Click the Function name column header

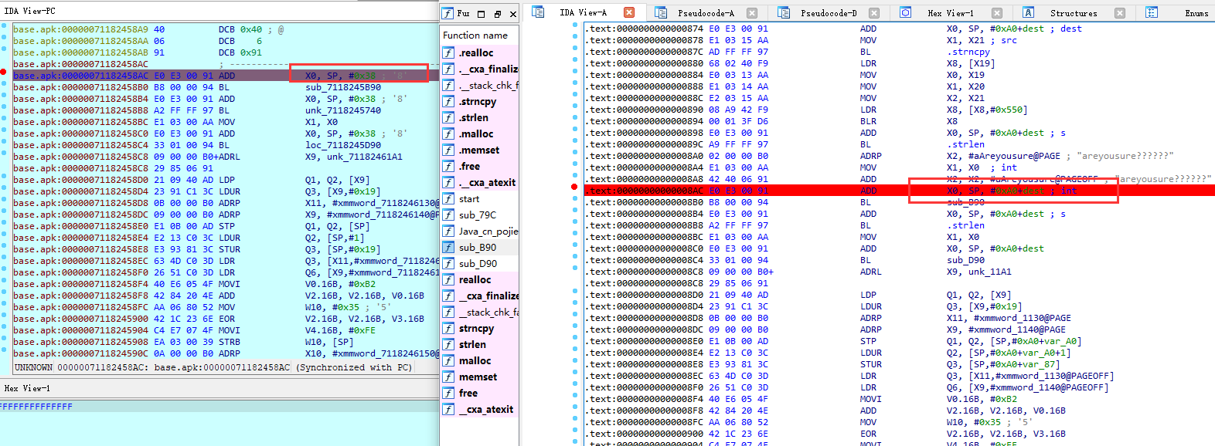pyautogui.click(x=475, y=35)
